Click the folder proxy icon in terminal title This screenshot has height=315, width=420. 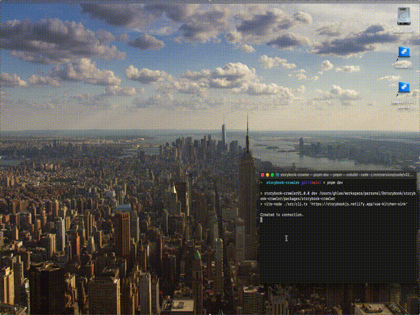tap(277, 175)
